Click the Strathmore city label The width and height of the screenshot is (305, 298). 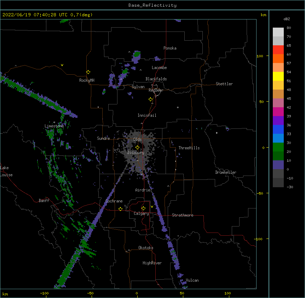tap(183, 215)
